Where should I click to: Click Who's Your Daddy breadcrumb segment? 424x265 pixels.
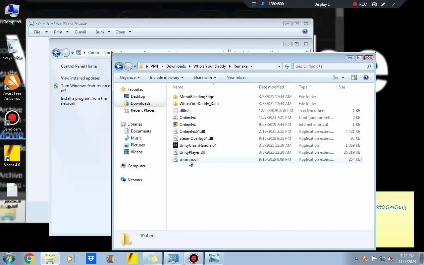click(209, 66)
